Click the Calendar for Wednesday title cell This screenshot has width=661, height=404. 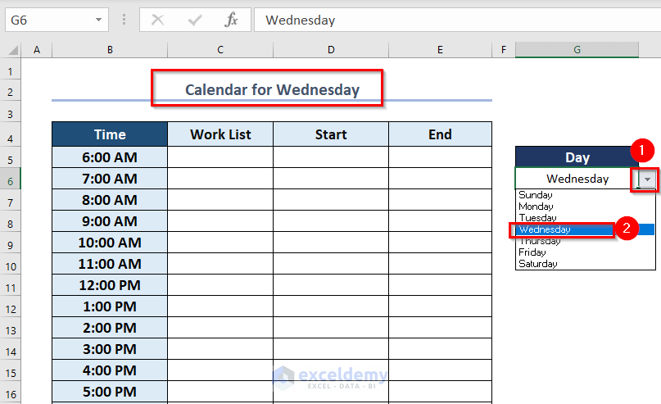coord(272,89)
